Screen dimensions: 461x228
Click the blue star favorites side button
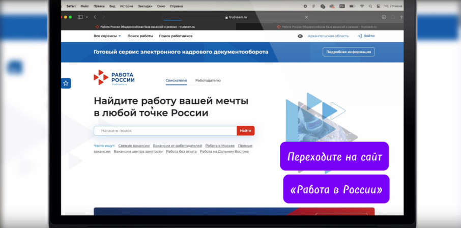pos(66,83)
